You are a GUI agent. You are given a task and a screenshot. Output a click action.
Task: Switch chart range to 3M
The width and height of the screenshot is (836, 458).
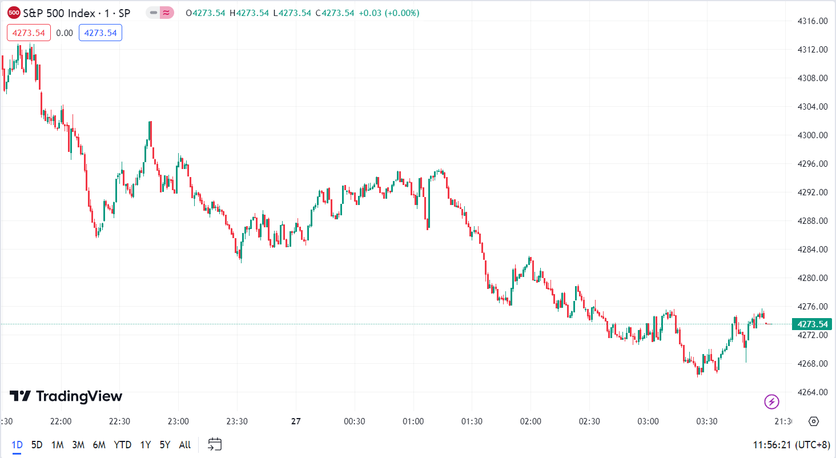click(78, 444)
